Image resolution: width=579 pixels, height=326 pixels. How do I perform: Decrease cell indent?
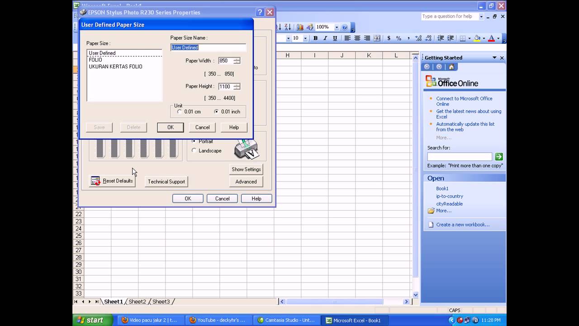pyautogui.click(x=441, y=38)
